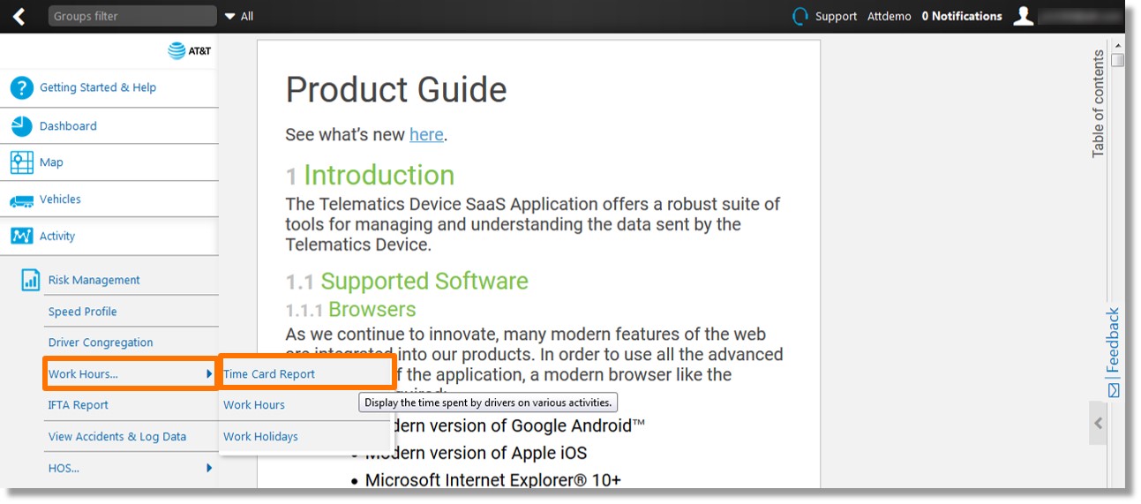Click the back arrow in the top bar

[19, 16]
